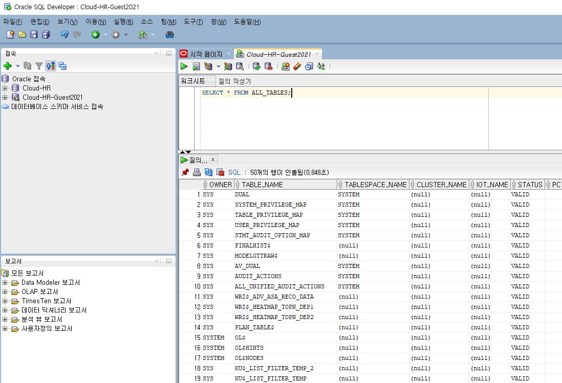
Task: Open the SQL Worksheet connection dropdown arrow
Action: pyautogui.click(x=153, y=35)
